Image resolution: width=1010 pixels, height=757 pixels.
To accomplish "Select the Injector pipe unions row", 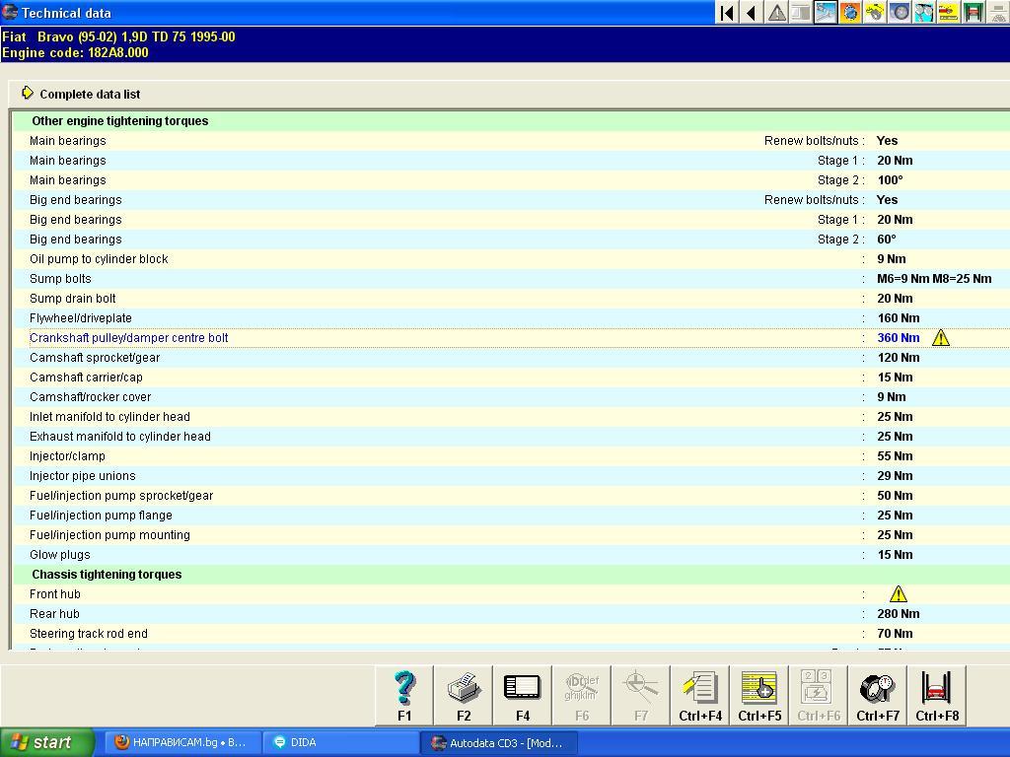I will (512, 476).
